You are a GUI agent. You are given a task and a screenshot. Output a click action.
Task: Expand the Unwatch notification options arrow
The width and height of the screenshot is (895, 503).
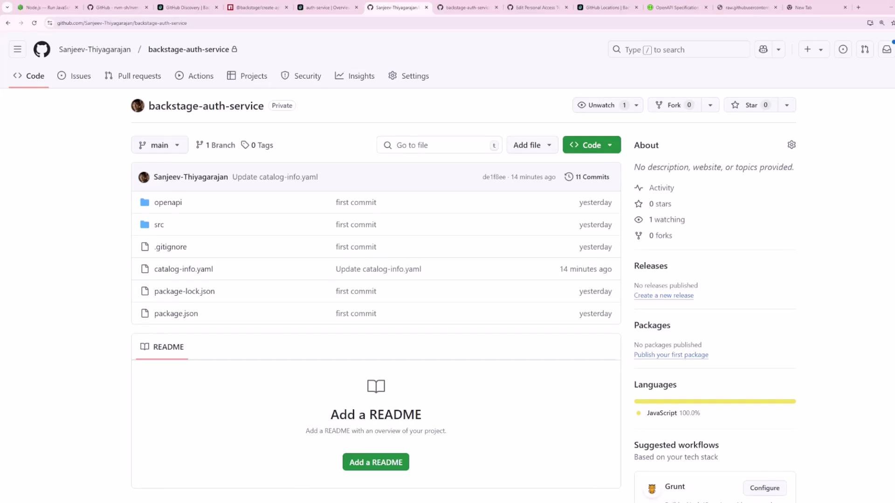[x=636, y=105]
